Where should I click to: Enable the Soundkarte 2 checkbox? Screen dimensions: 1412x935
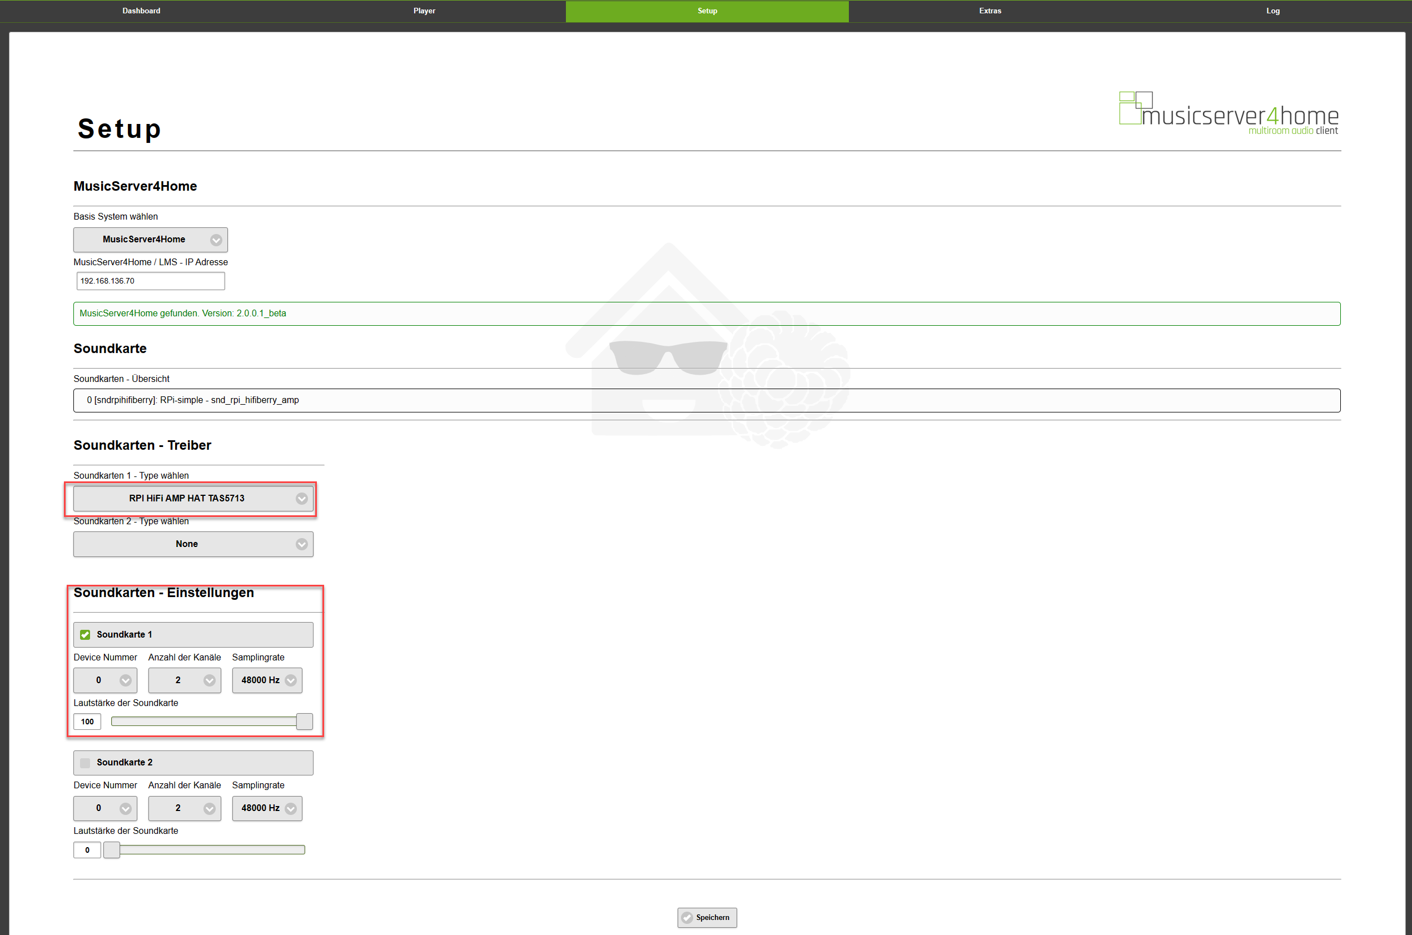[85, 763]
